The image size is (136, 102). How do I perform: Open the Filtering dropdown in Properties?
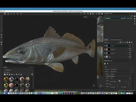tap(121, 72)
